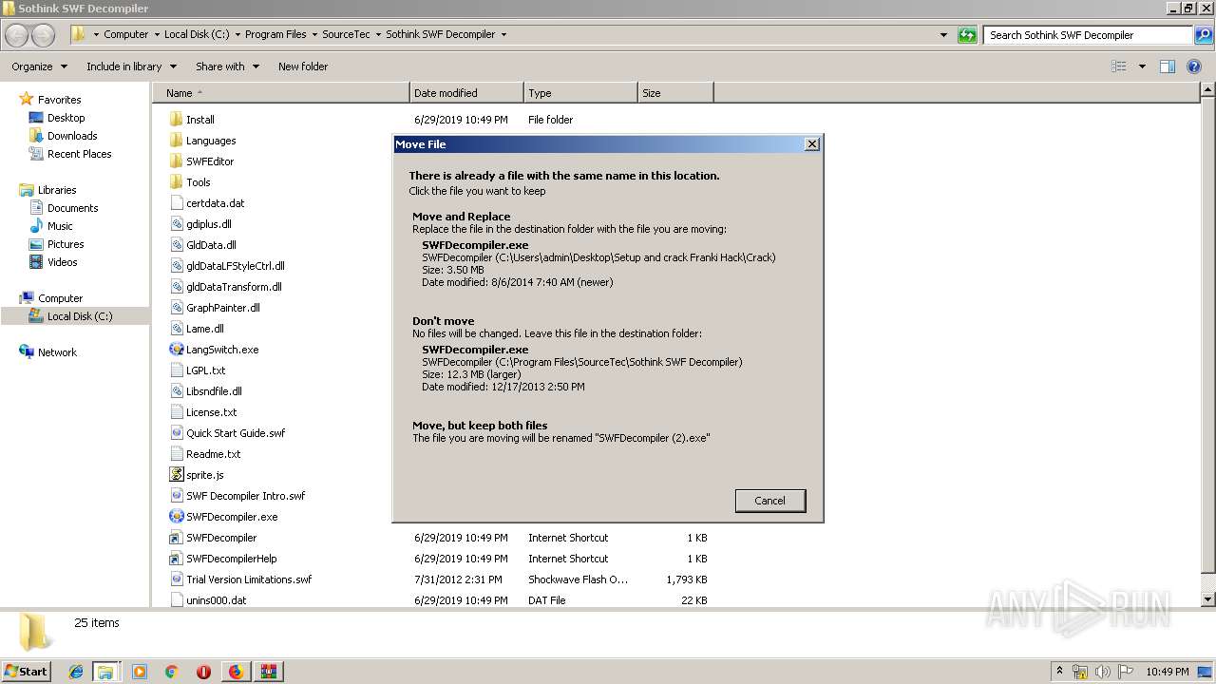Click the Back navigation arrow
This screenshot has height=684, width=1216.
17,35
